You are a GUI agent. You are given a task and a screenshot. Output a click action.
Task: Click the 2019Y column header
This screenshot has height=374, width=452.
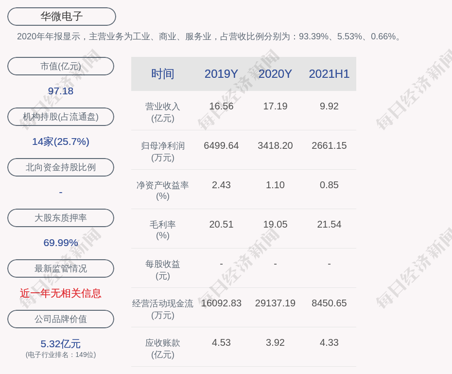pyautogui.click(x=221, y=74)
